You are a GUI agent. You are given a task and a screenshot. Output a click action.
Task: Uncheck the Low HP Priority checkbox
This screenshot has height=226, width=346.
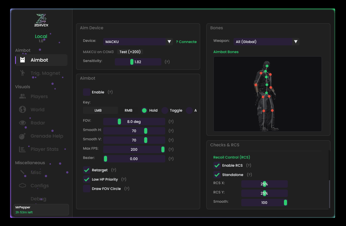[x=86, y=179]
